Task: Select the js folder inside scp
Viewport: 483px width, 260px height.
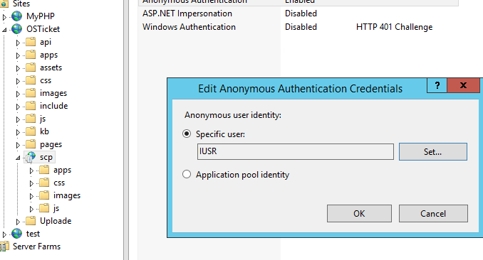Action: click(56, 208)
